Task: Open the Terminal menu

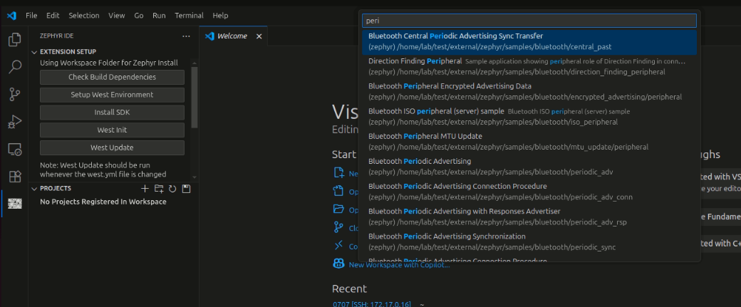Action: (x=189, y=16)
